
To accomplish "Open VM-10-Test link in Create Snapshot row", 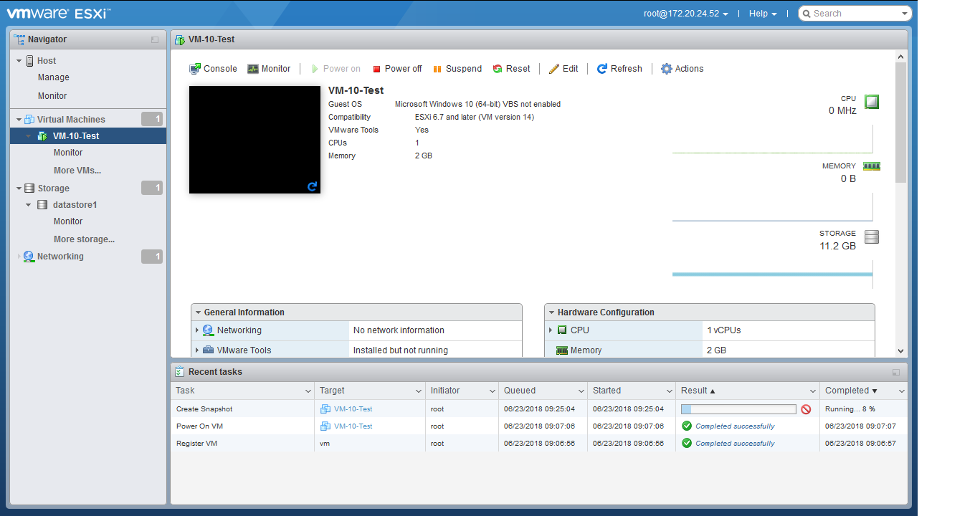I will point(353,409).
